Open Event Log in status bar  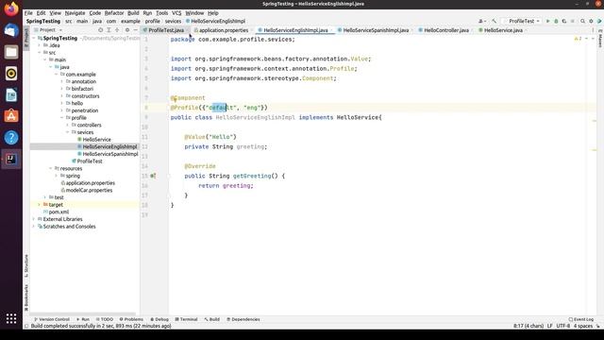581,319
